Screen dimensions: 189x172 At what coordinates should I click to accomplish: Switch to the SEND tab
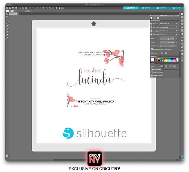coord(176,8)
